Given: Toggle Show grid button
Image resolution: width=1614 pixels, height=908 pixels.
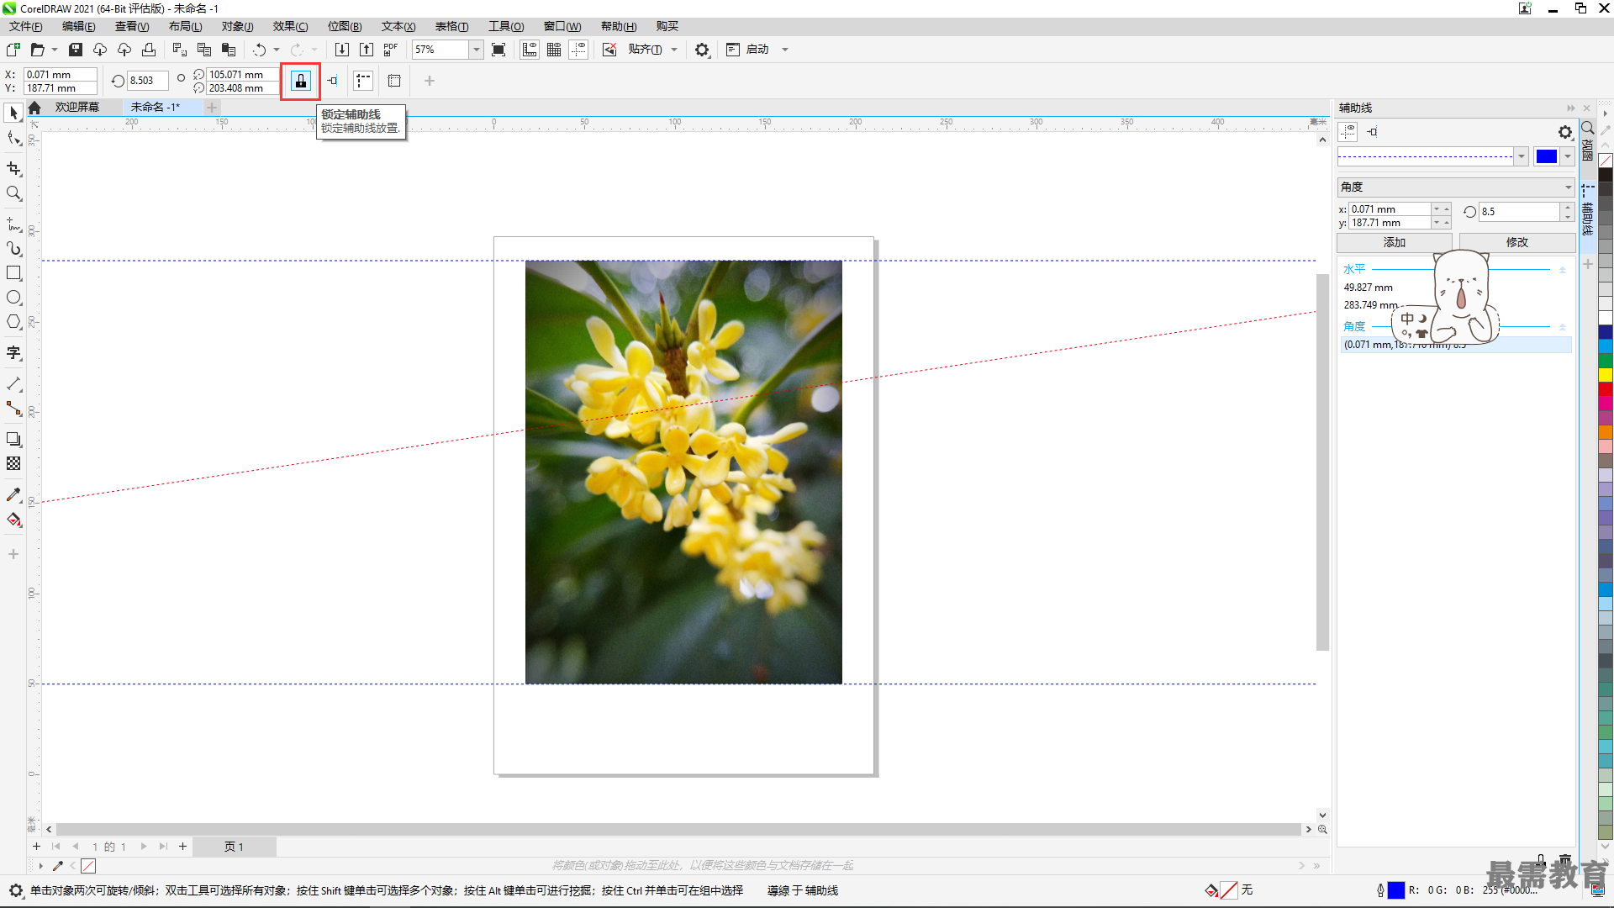Looking at the screenshot, I should (x=554, y=50).
